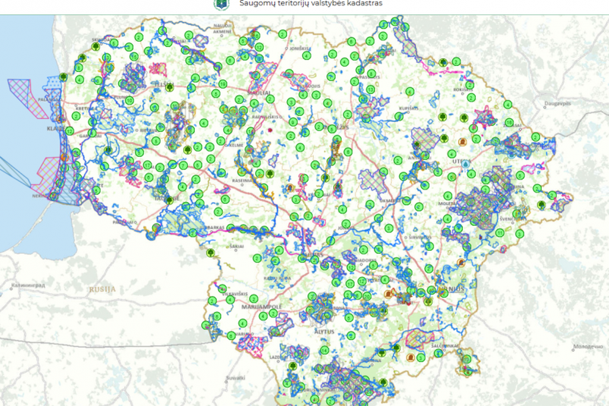Click the VILNIUS city label

click(x=452, y=289)
